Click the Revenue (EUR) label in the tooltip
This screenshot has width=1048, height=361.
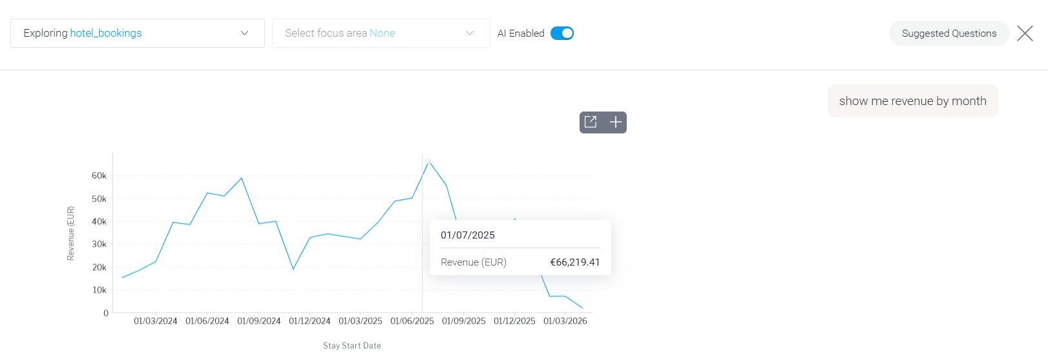pyautogui.click(x=474, y=262)
